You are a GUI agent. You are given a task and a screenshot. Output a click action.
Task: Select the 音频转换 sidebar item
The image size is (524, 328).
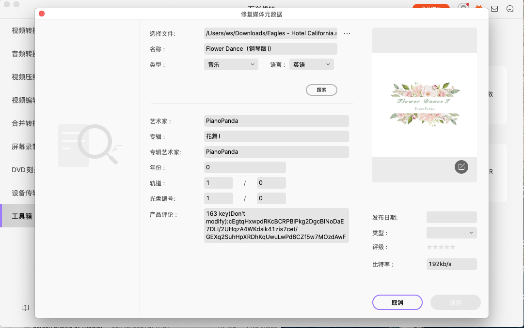point(18,54)
